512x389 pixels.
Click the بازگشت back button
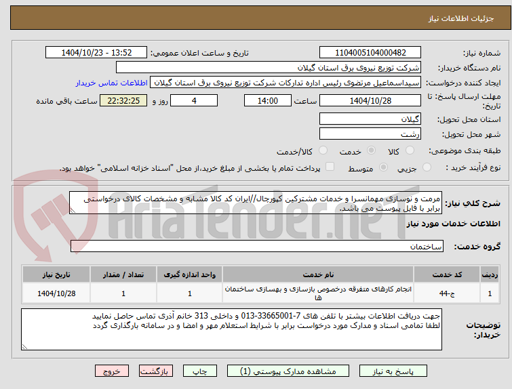point(156,371)
